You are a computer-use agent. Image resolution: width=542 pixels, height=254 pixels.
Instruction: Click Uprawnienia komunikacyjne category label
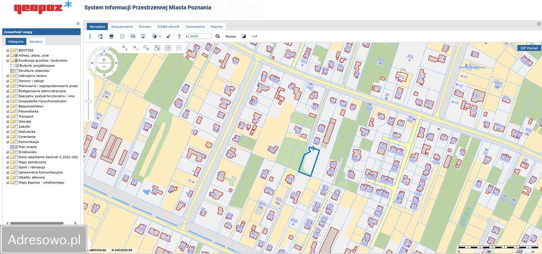(x=41, y=172)
